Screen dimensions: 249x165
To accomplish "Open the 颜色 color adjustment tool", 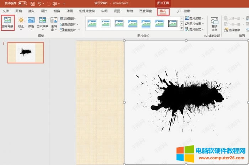I will [31, 21].
